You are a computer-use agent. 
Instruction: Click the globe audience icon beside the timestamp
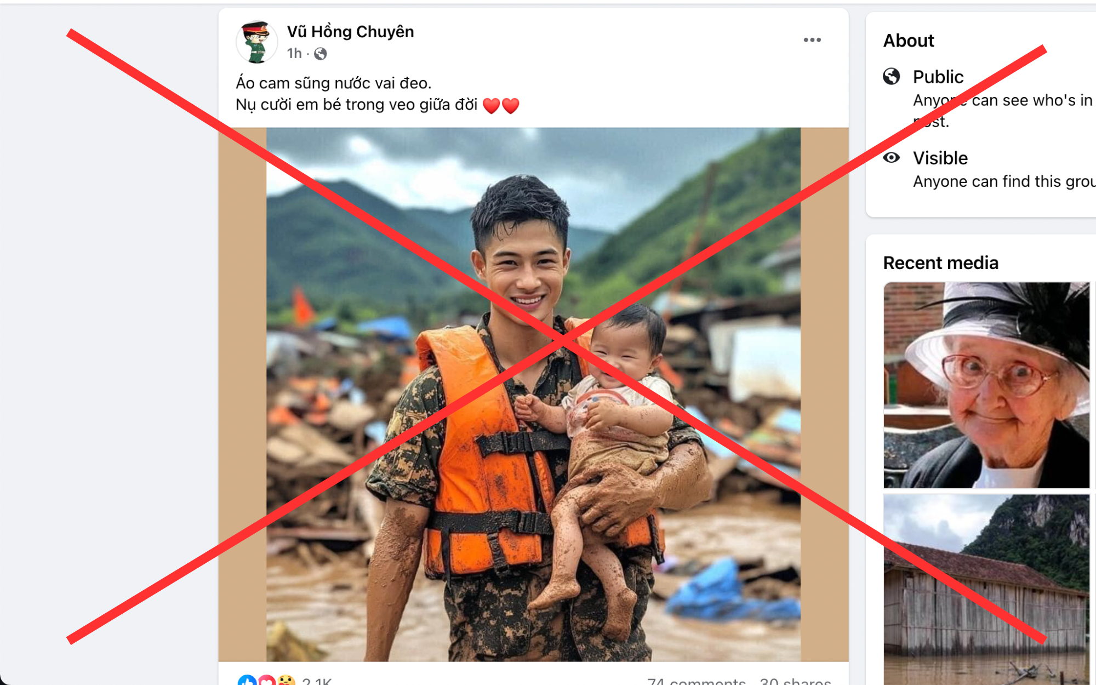point(321,54)
